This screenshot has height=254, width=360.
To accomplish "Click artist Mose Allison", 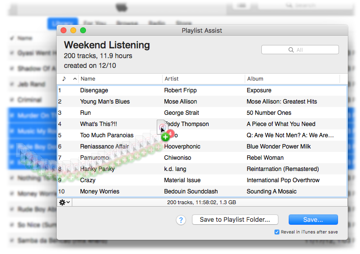I will (x=180, y=102).
